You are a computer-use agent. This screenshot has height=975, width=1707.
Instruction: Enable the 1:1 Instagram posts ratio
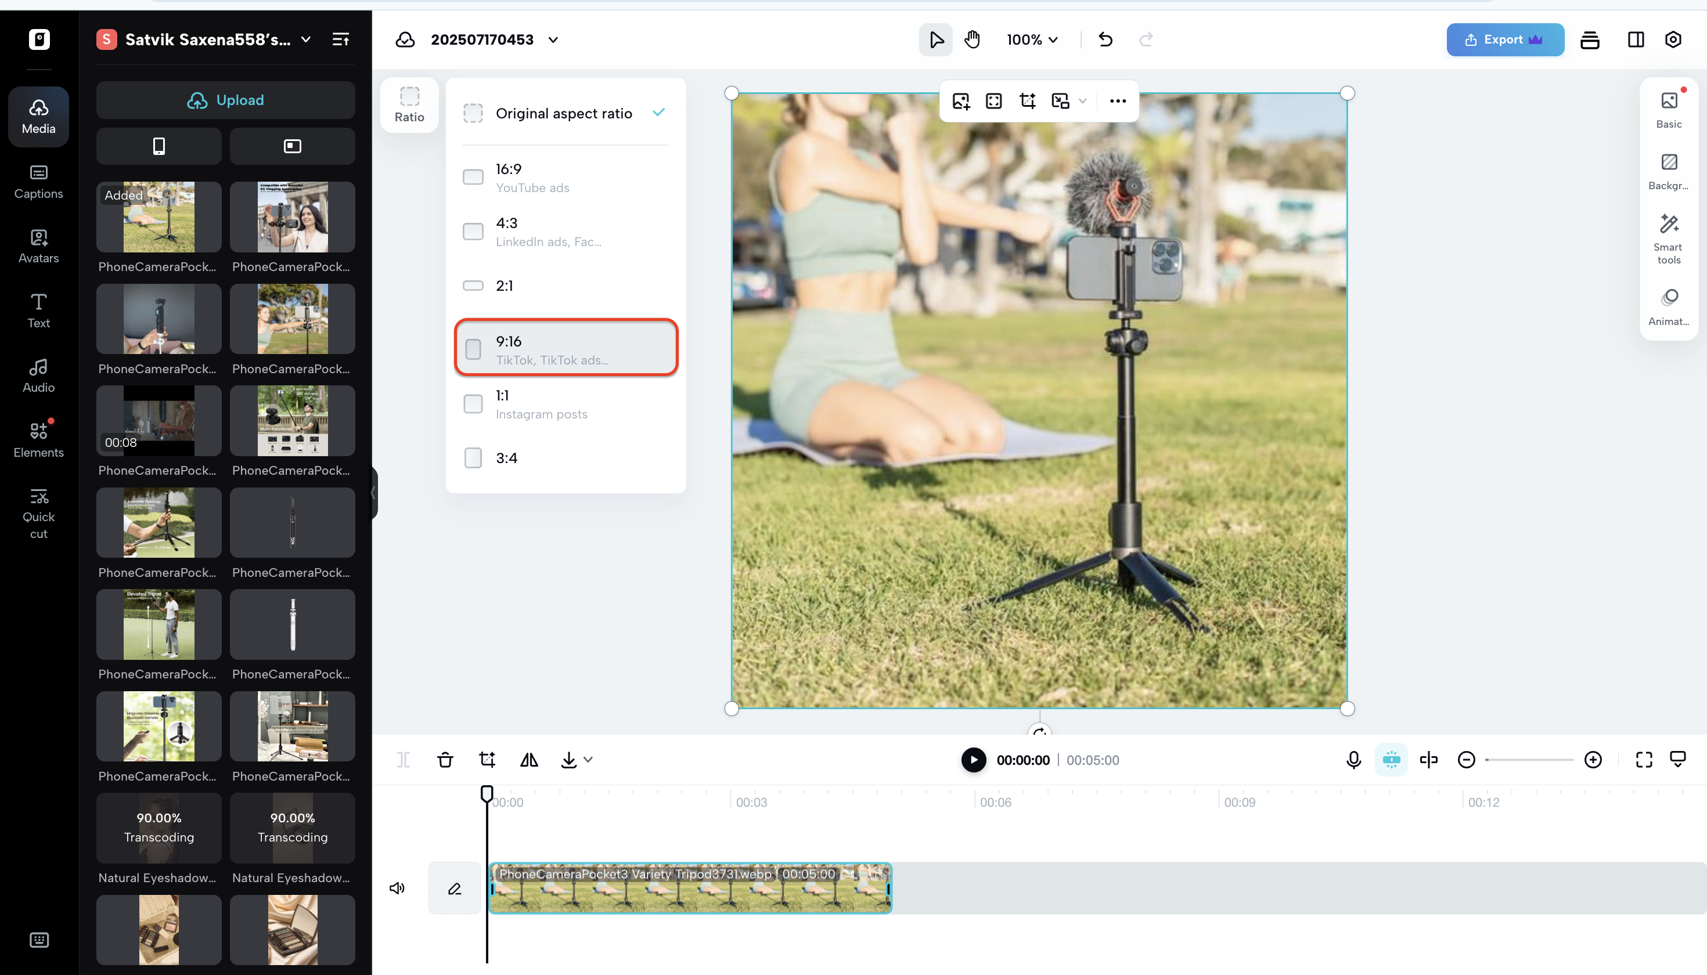click(x=474, y=403)
